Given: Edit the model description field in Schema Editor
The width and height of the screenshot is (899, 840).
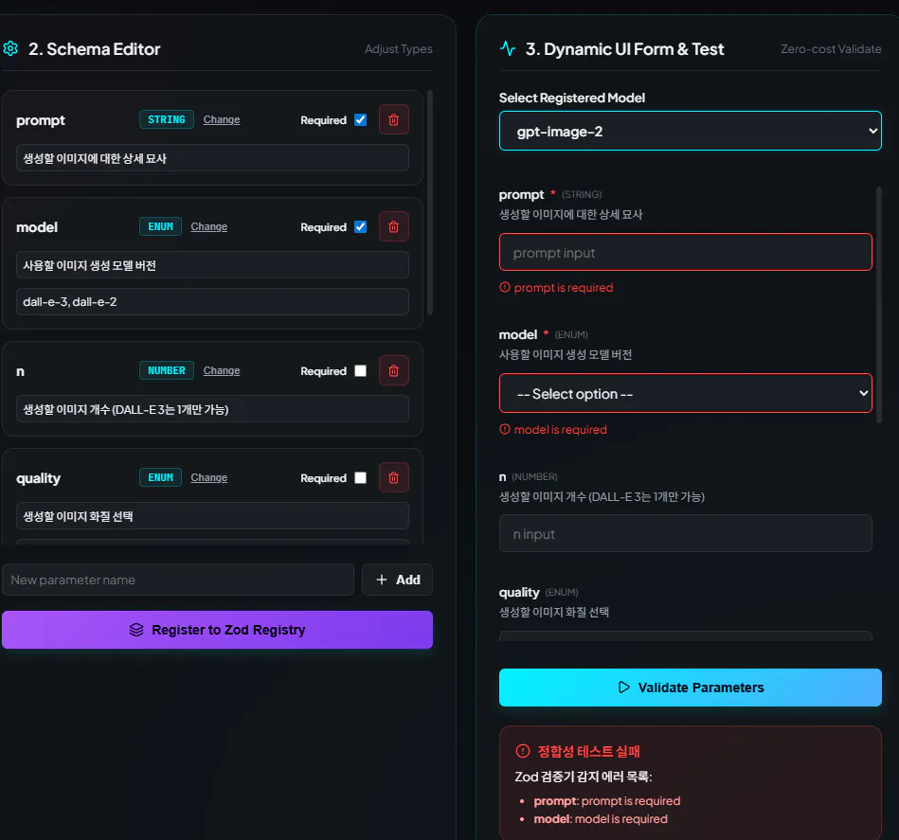Looking at the screenshot, I should tap(212, 265).
